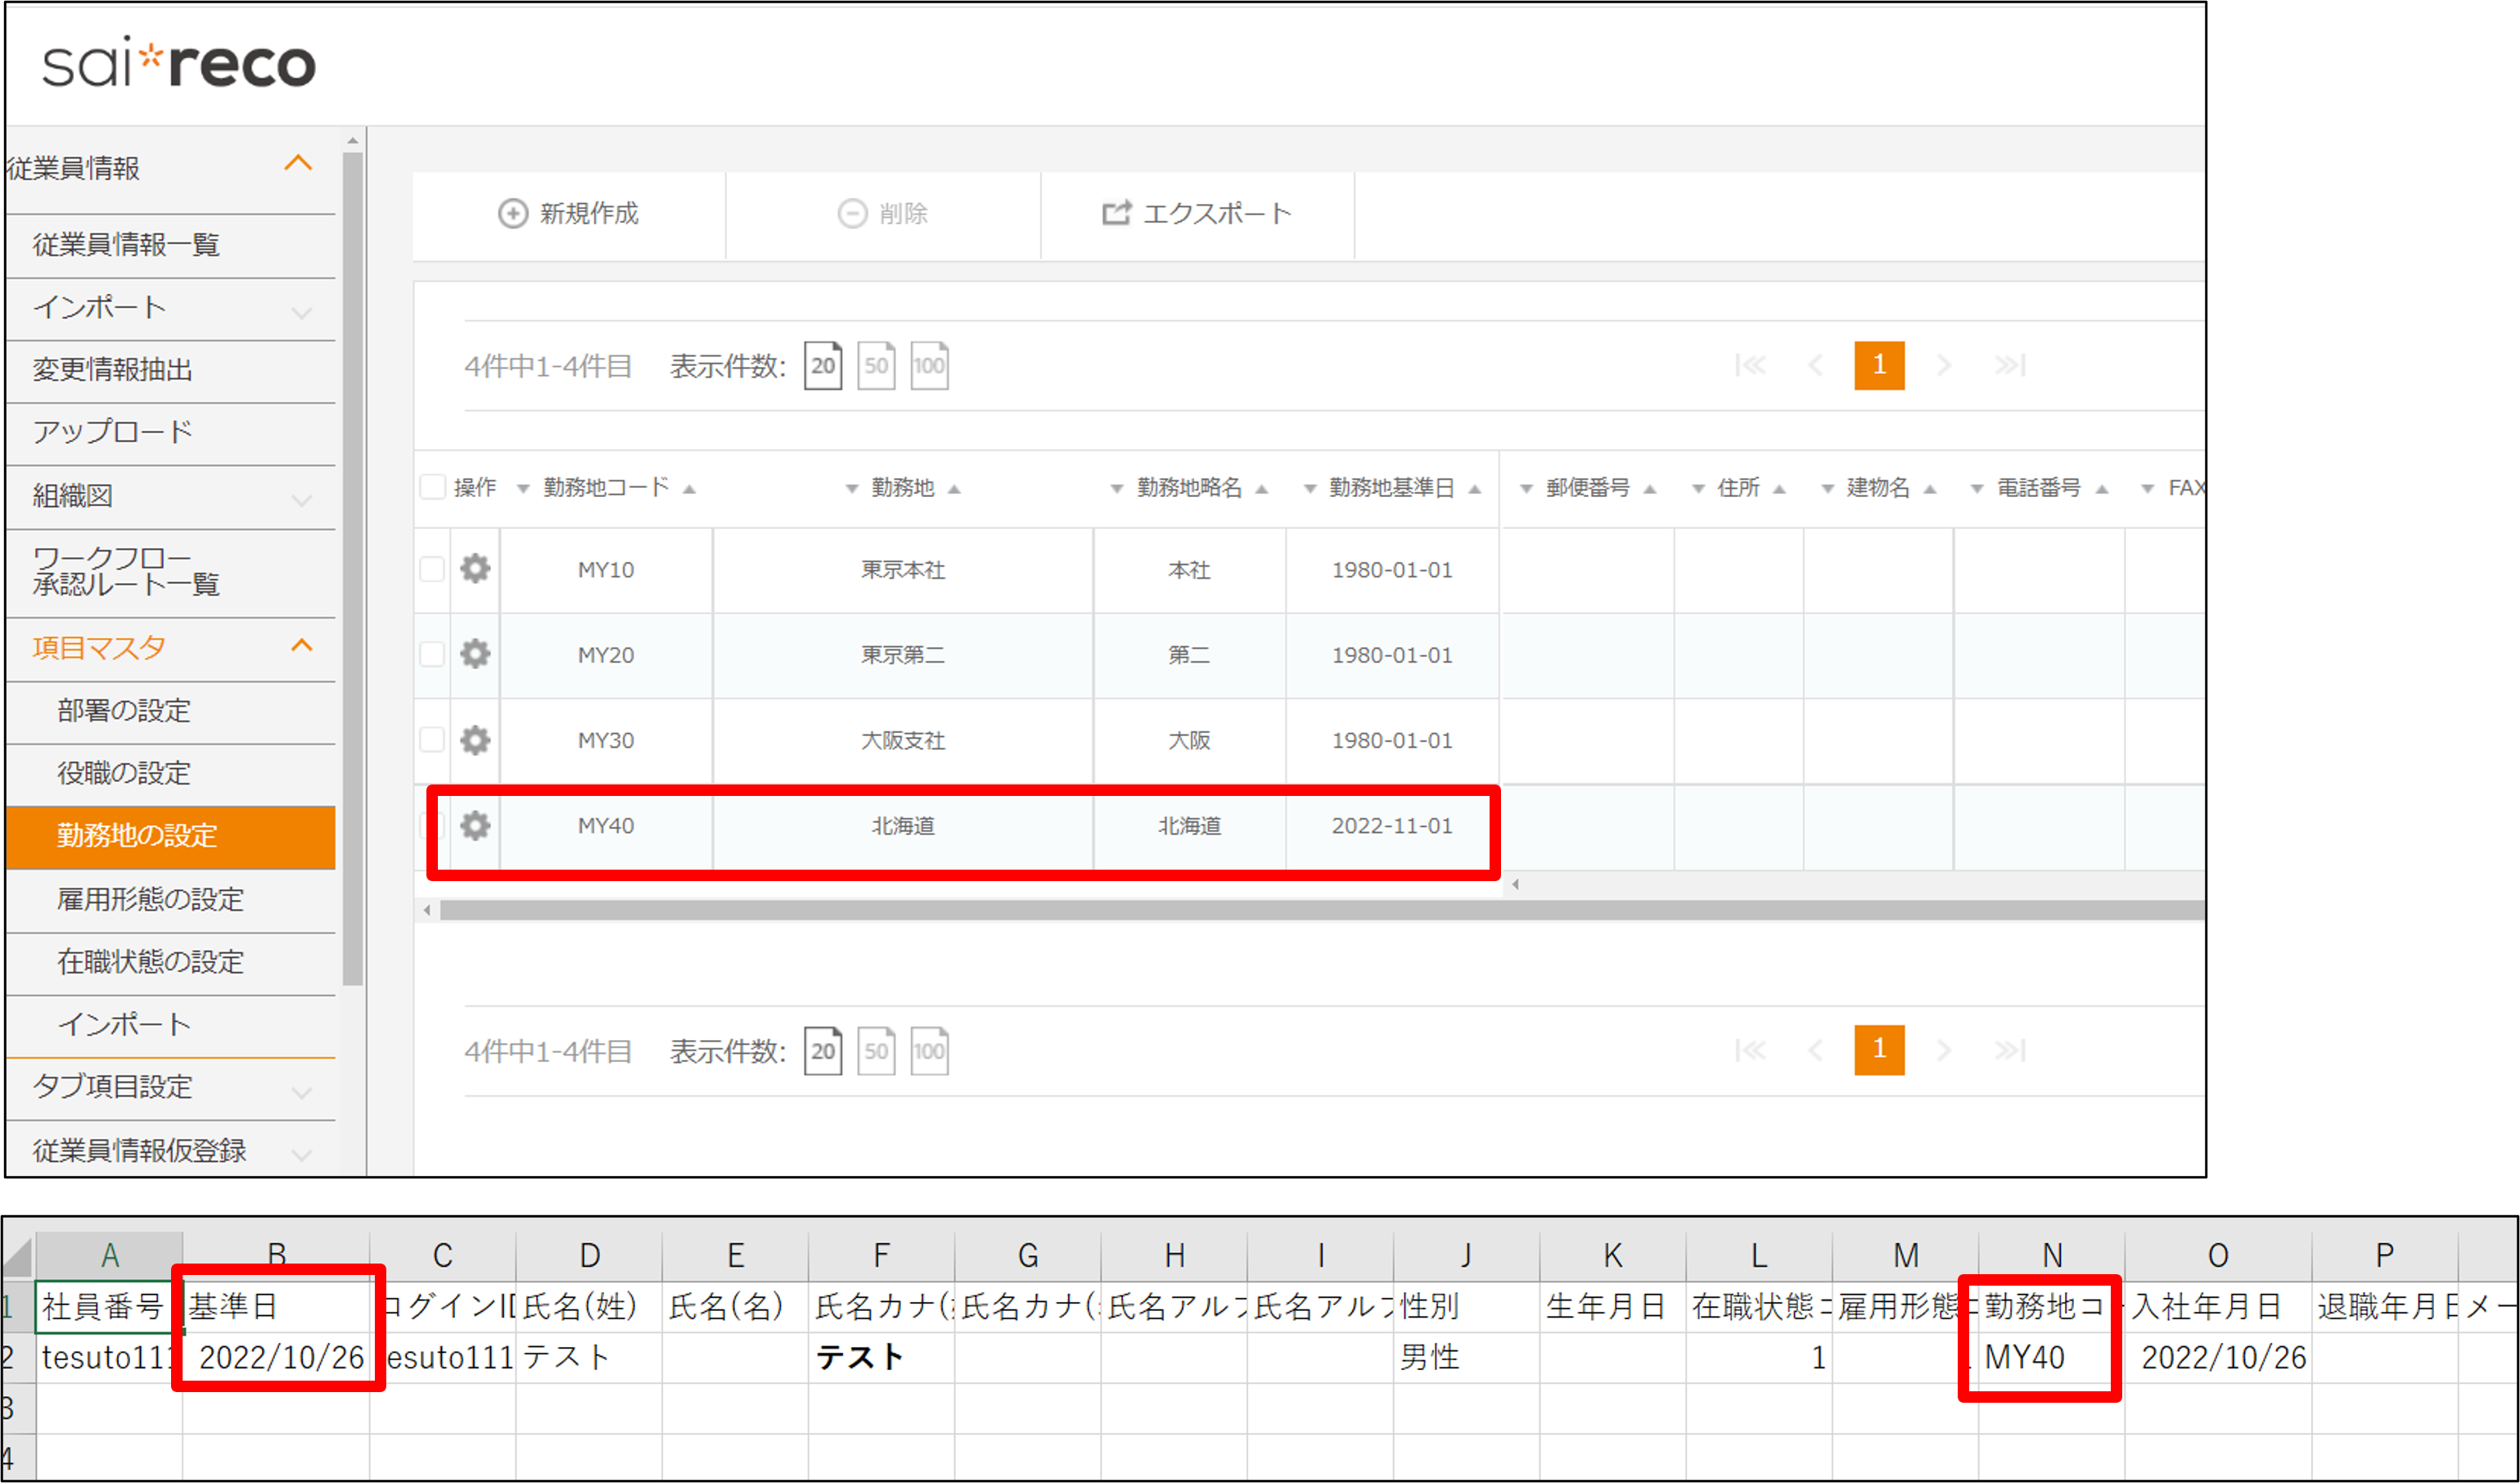Image resolution: width=2520 pixels, height=1483 pixels.
Task: Go to first page, top pager
Action: click(1750, 365)
